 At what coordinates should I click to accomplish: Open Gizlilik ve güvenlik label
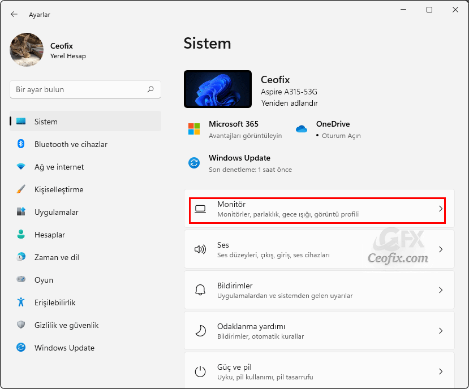pyautogui.click(x=66, y=325)
